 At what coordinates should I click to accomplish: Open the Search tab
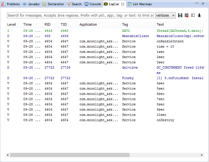tap(74, 4)
